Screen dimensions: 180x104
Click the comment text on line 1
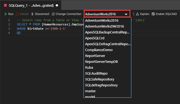(x=50, y=20)
